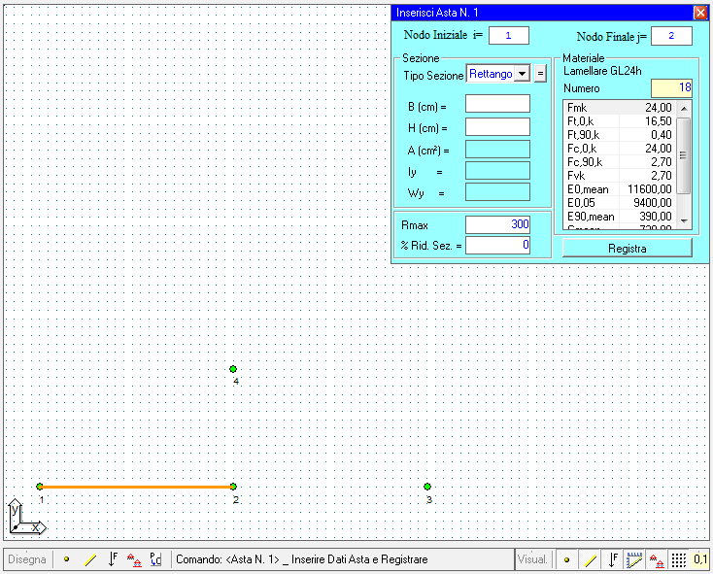Select the draw beam line tool in Disegna toolbar
The width and height of the screenshot is (713, 574).
(90, 559)
